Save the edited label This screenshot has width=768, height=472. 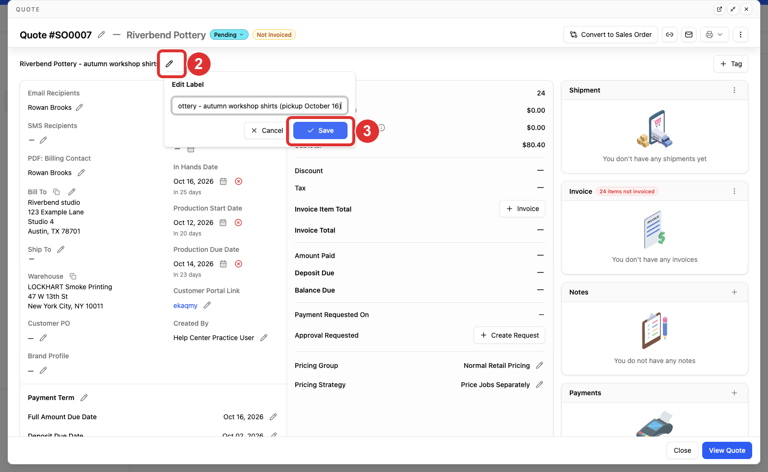coord(320,130)
